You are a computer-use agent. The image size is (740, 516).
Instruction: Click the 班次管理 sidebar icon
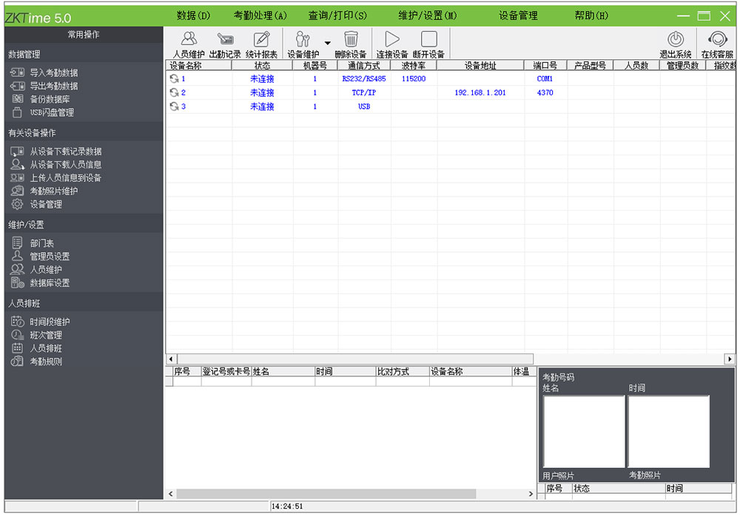pos(18,335)
